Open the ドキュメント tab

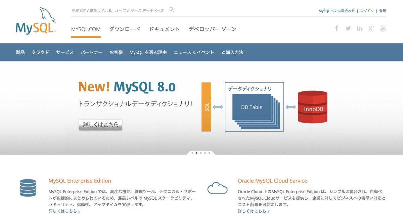(x=165, y=29)
